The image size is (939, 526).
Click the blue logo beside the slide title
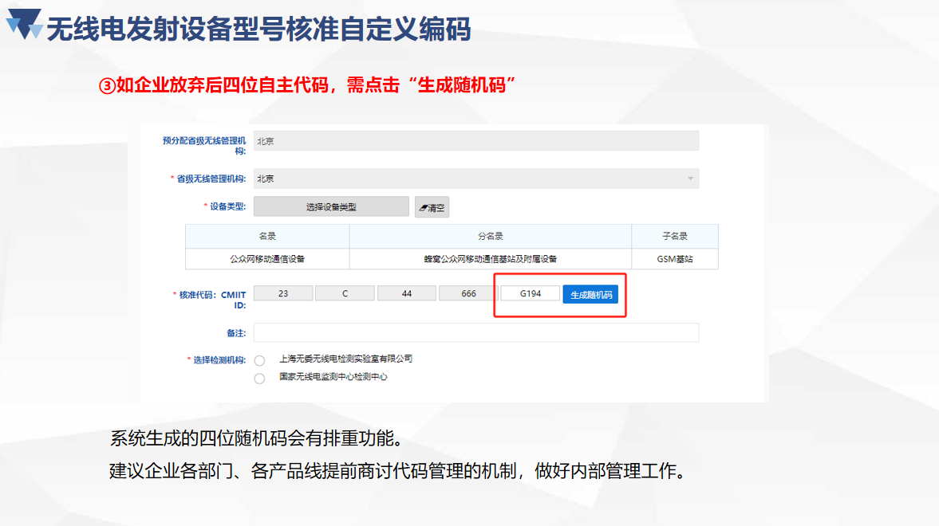pyautogui.click(x=24, y=24)
